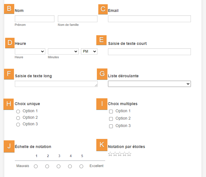Image resolution: width=206 pixels, height=177 pixels.
Task: Check Option 2 under Choix multiples
Action: [111, 119]
